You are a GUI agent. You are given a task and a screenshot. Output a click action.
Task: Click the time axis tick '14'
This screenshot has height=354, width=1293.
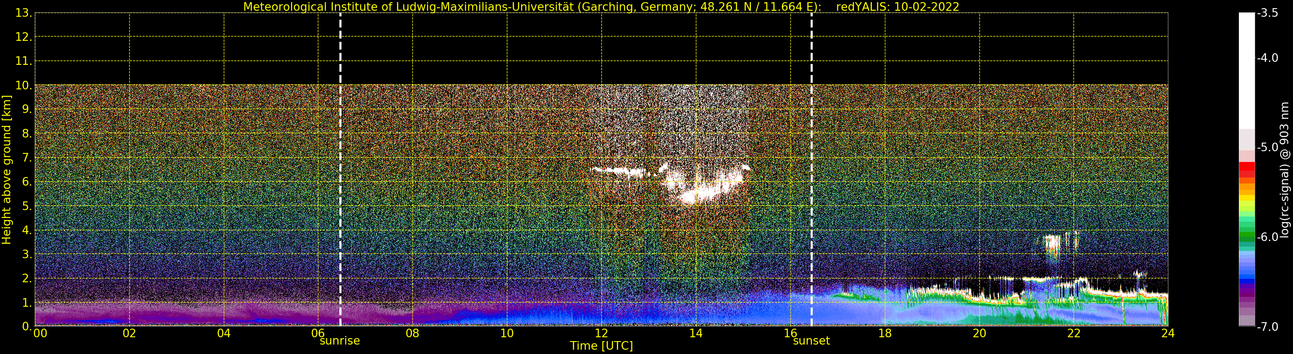pos(696,333)
